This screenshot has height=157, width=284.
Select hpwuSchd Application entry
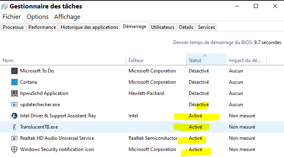click(x=44, y=93)
